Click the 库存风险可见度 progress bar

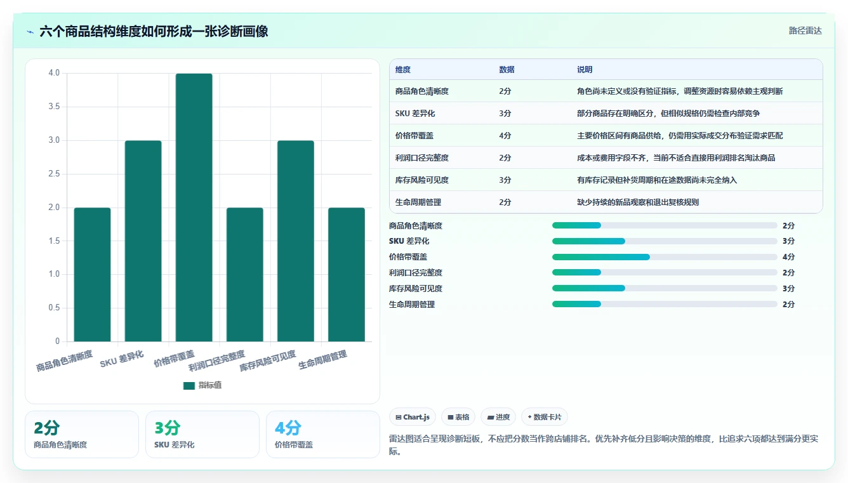[x=665, y=288]
